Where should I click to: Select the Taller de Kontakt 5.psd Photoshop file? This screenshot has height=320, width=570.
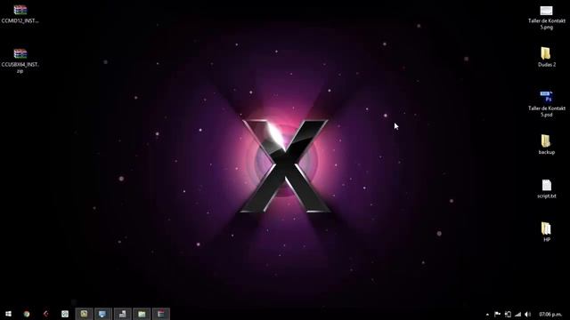pos(546,104)
